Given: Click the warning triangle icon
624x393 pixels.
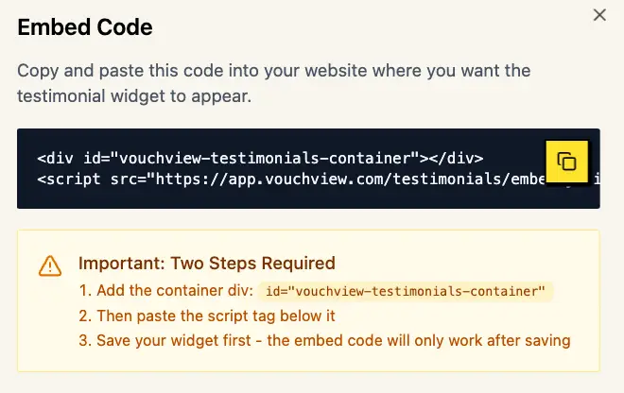Looking at the screenshot, I should coord(50,266).
